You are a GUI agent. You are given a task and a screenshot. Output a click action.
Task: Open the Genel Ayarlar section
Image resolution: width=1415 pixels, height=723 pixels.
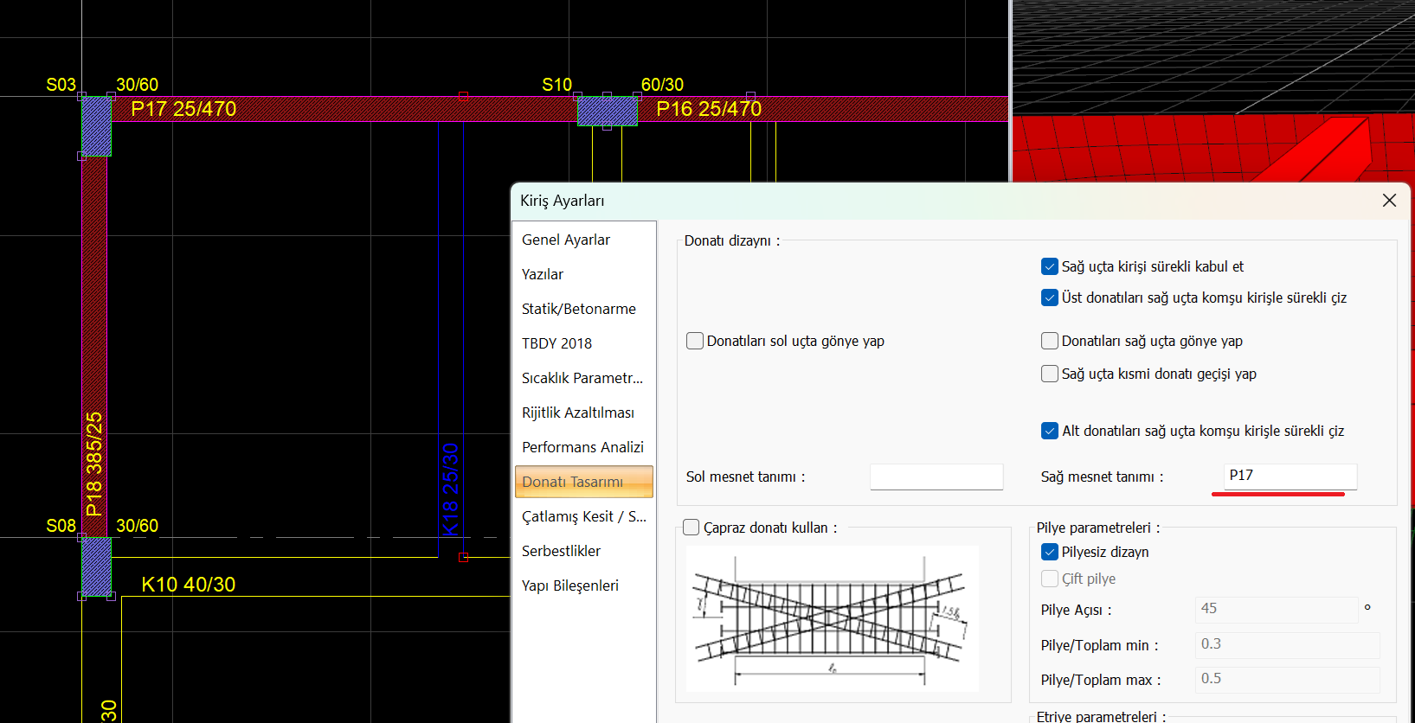[566, 240]
